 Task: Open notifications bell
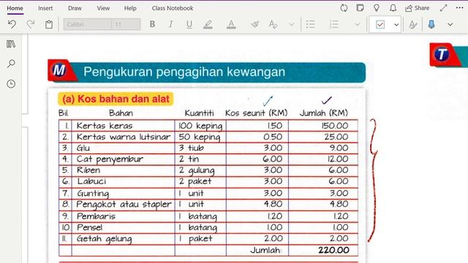click(x=393, y=8)
